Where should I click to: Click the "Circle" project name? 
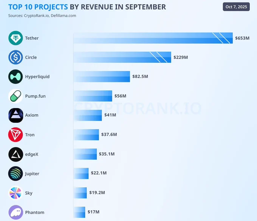tap(31, 57)
